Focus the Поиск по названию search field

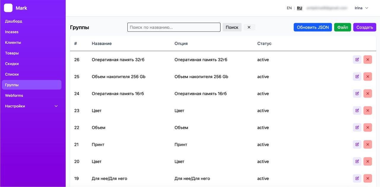pos(174,27)
